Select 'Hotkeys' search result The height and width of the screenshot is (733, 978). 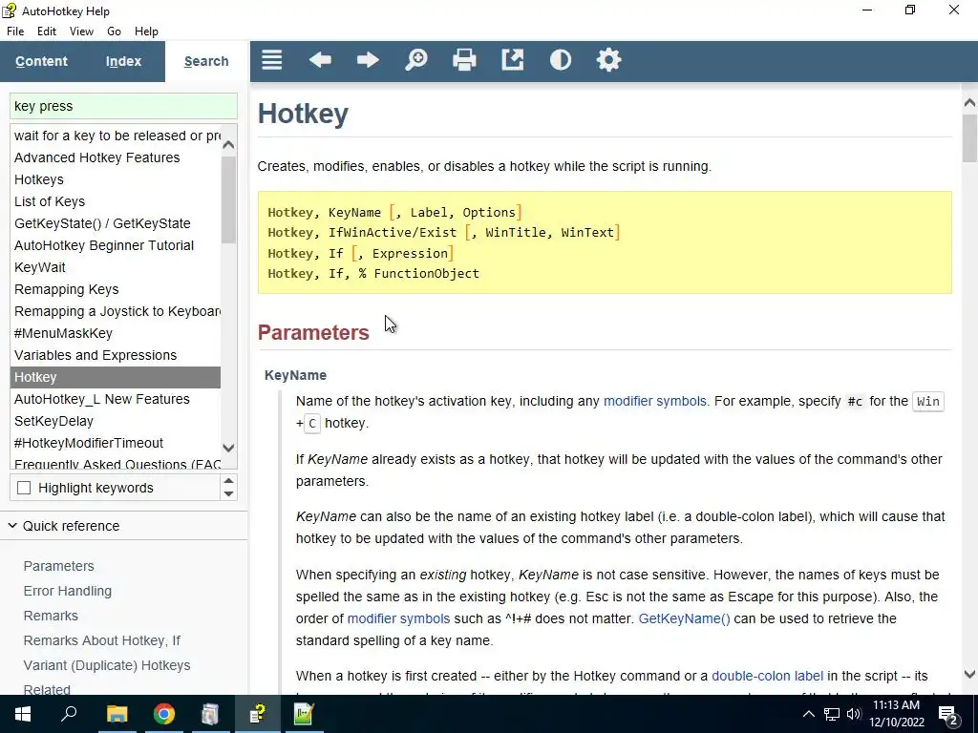[x=116, y=179]
